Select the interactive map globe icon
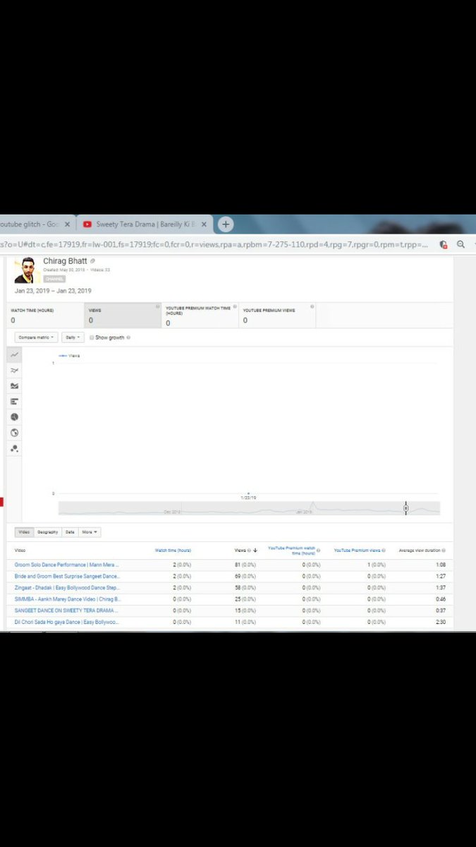This screenshot has width=476, height=847. [x=14, y=433]
